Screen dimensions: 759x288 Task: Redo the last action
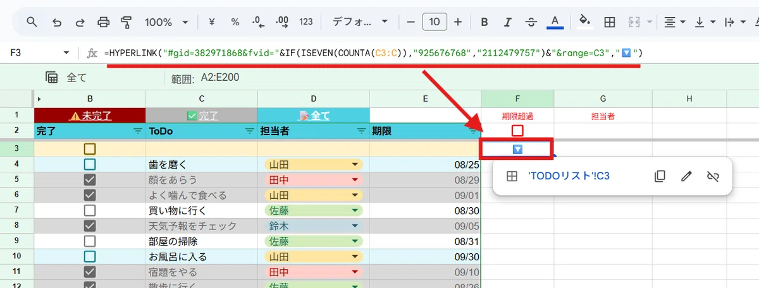pos(80,22)
